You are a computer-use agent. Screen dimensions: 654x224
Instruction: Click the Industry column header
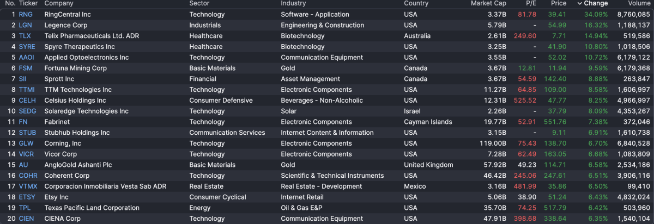point(293,3)
